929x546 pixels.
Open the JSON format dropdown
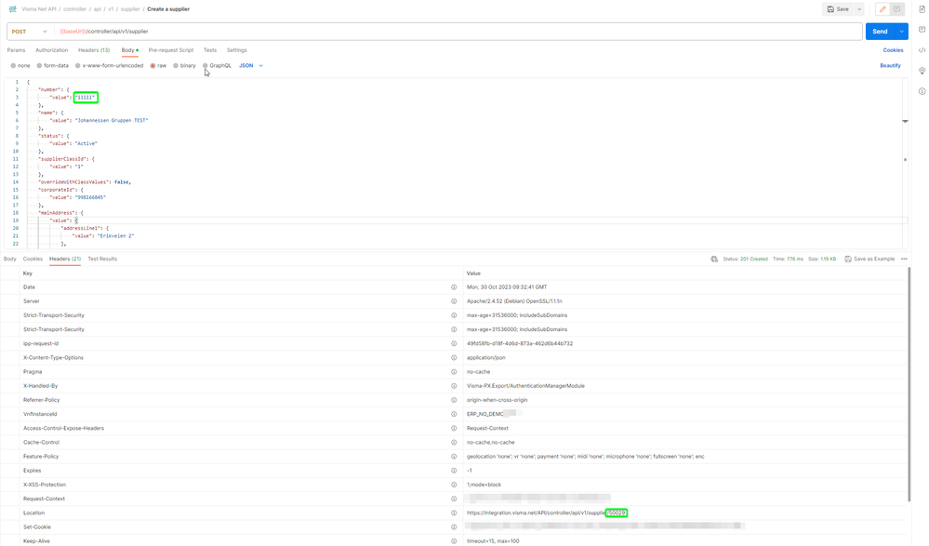point(251,66)
